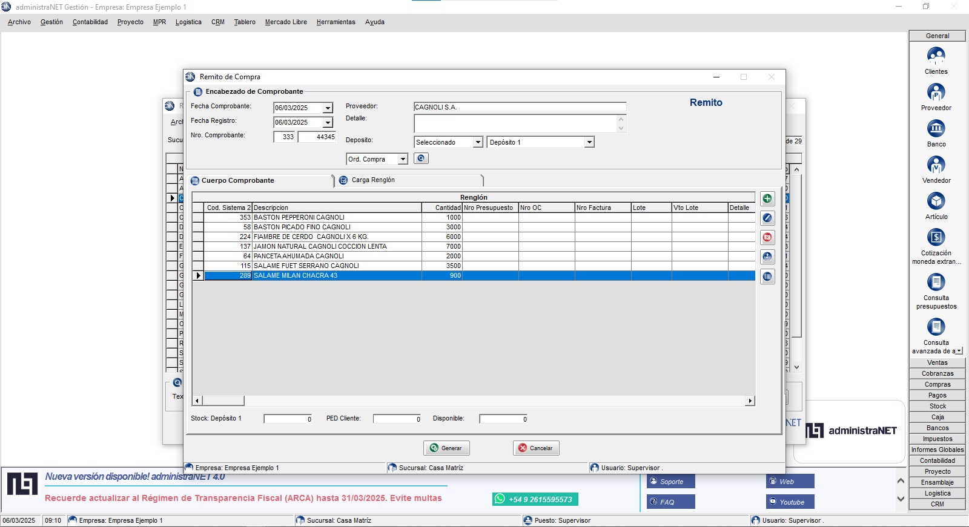Click the Cancelar button
969x527 pixels.
click(536, 448)
